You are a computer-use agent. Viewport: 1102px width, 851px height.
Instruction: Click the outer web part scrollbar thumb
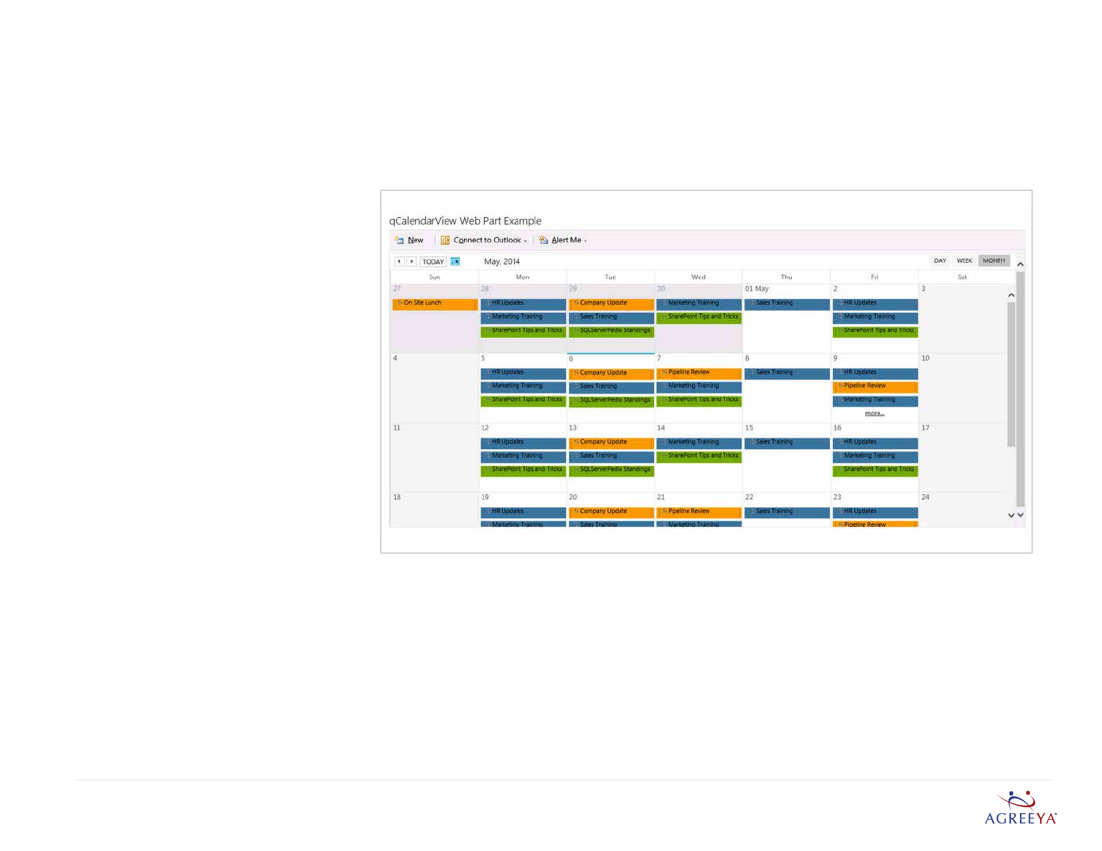(1021, 389)
